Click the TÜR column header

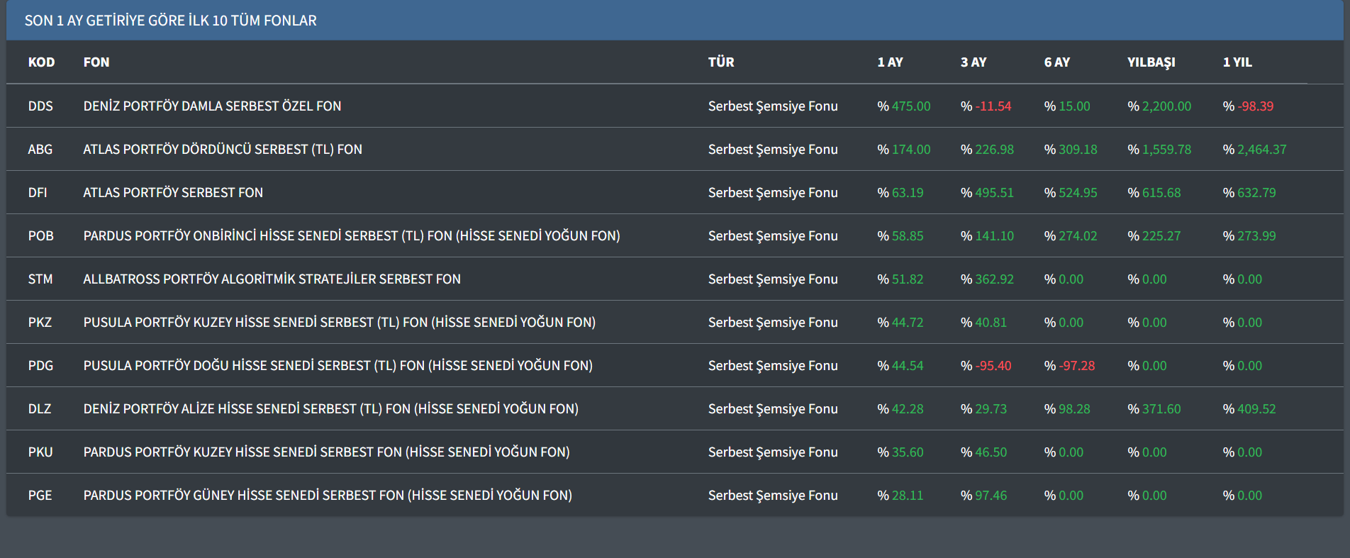[x=721, y=62]
